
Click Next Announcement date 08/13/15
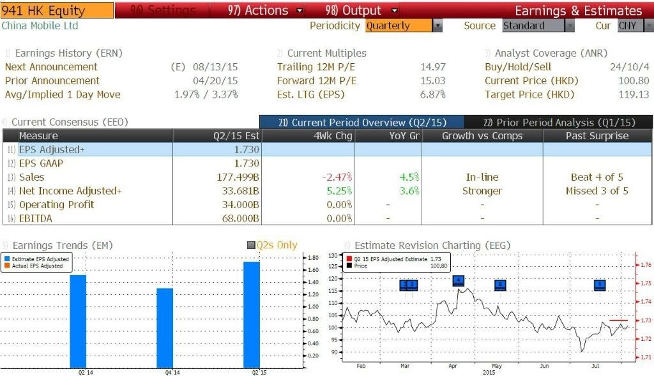point(215,67)
